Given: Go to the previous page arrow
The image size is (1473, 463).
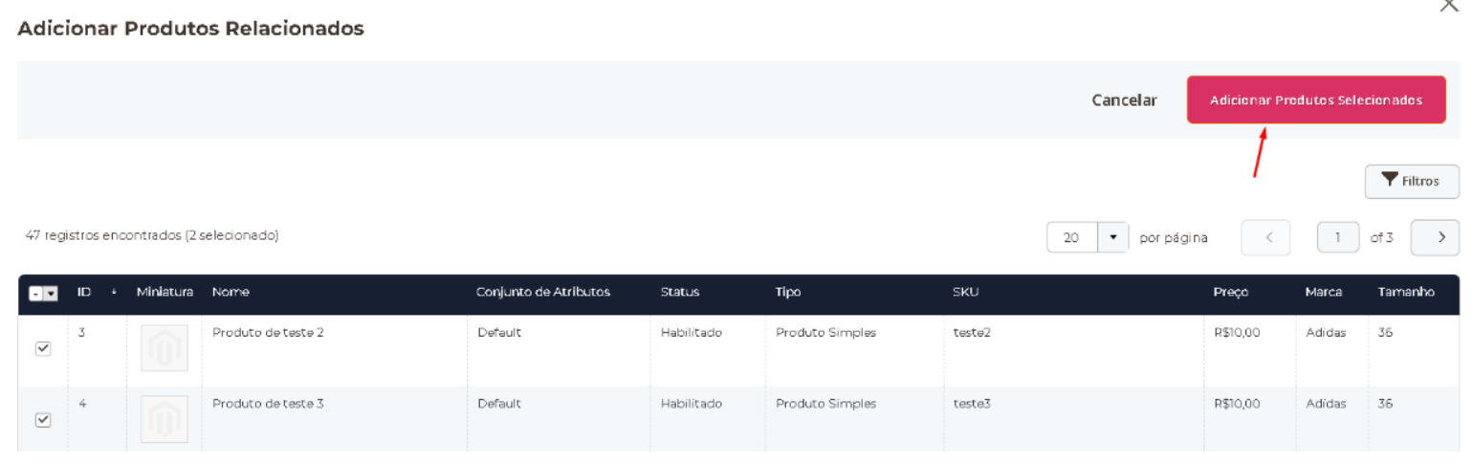Looking at the screenshot, I should tap(1264, 237).
